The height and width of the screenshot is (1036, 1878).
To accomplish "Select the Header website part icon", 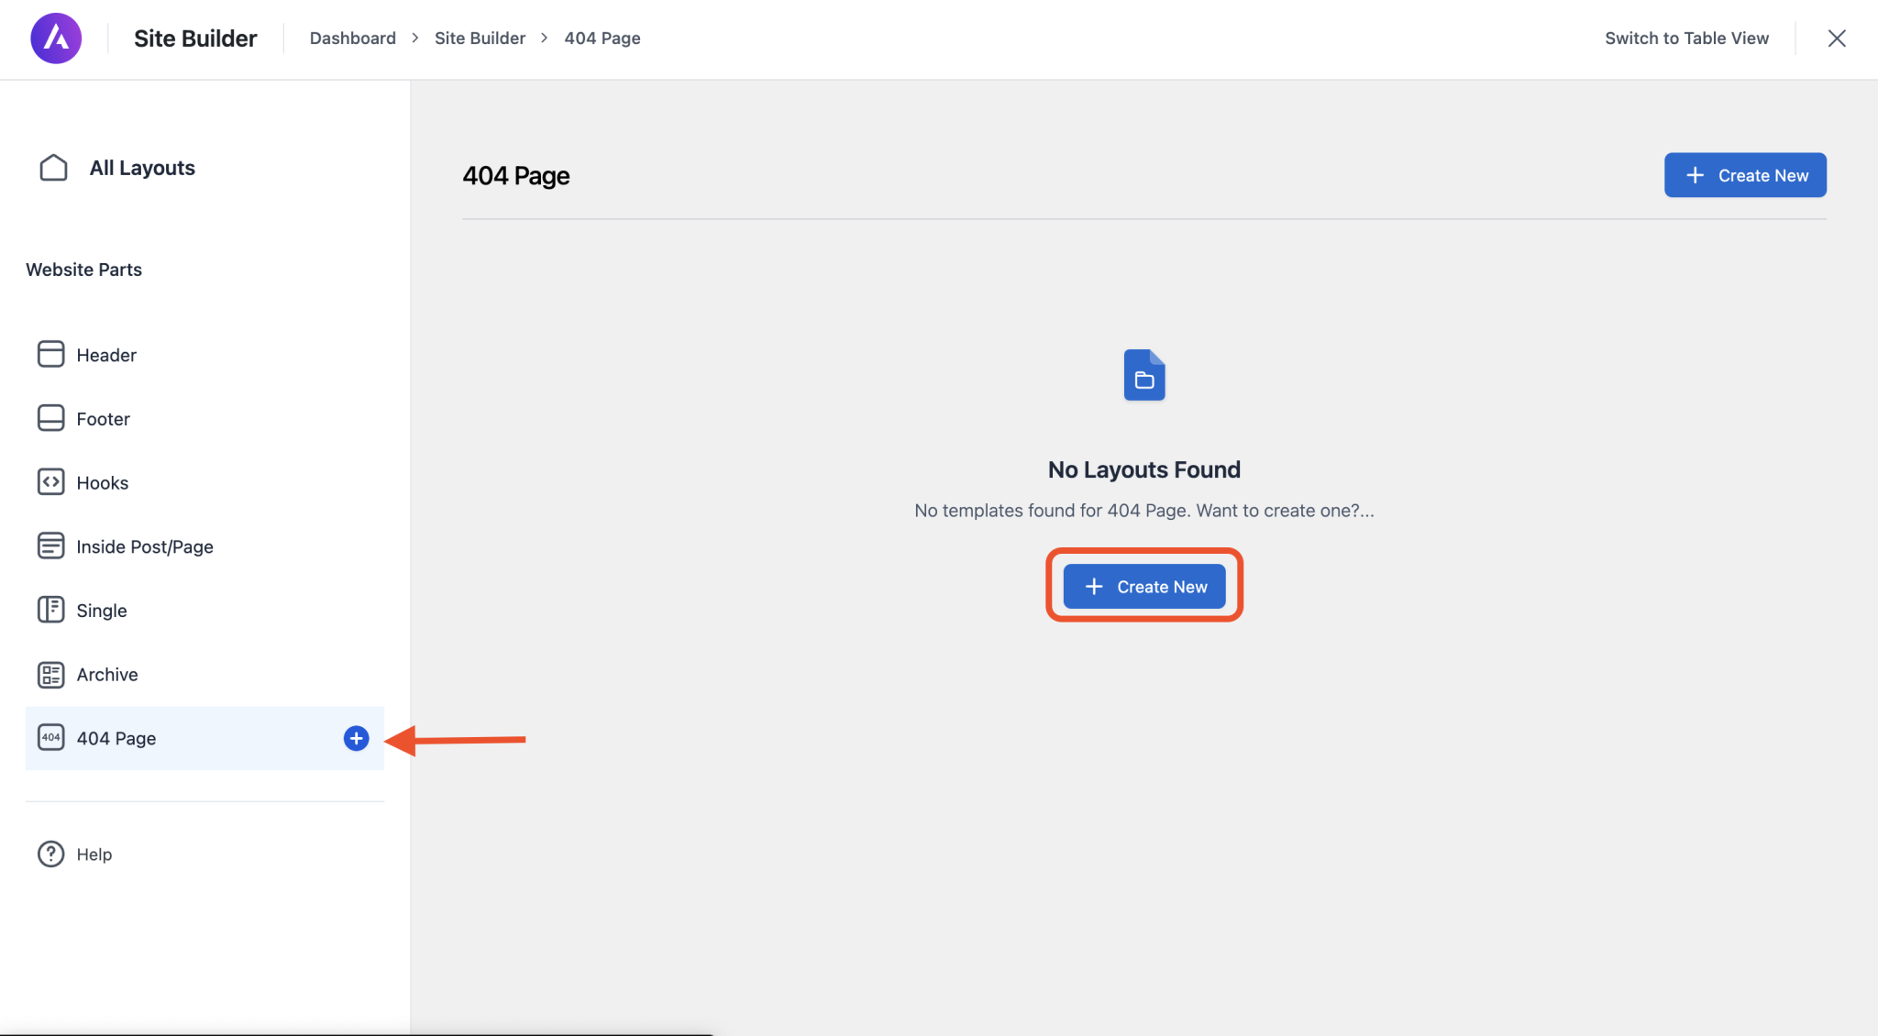I will 50,354.
